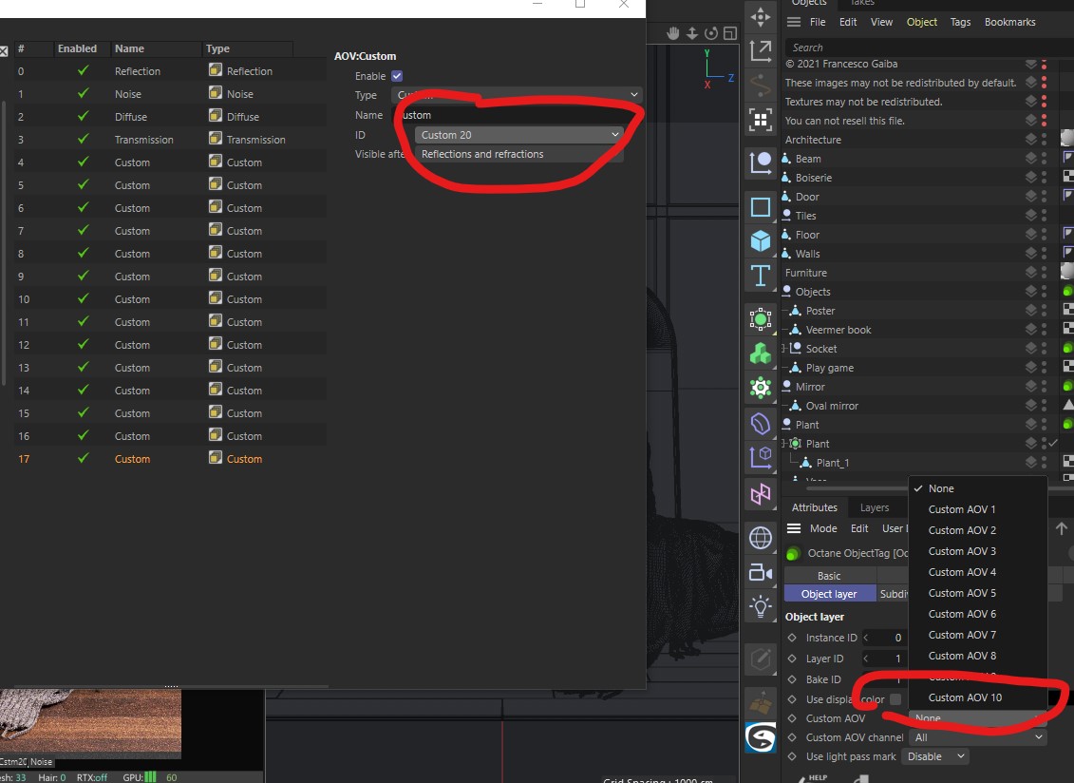
Task: Open the Object Manager hamburger menu
Action: point(794,22)
